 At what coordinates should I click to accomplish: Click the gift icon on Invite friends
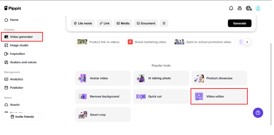point(12,117)
